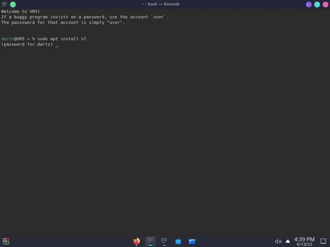
Task: Maximize Konsole with teal circle button
Action: click(x=317, y=4)
